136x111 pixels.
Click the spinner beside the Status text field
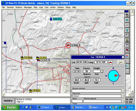[x=123, y=96]
